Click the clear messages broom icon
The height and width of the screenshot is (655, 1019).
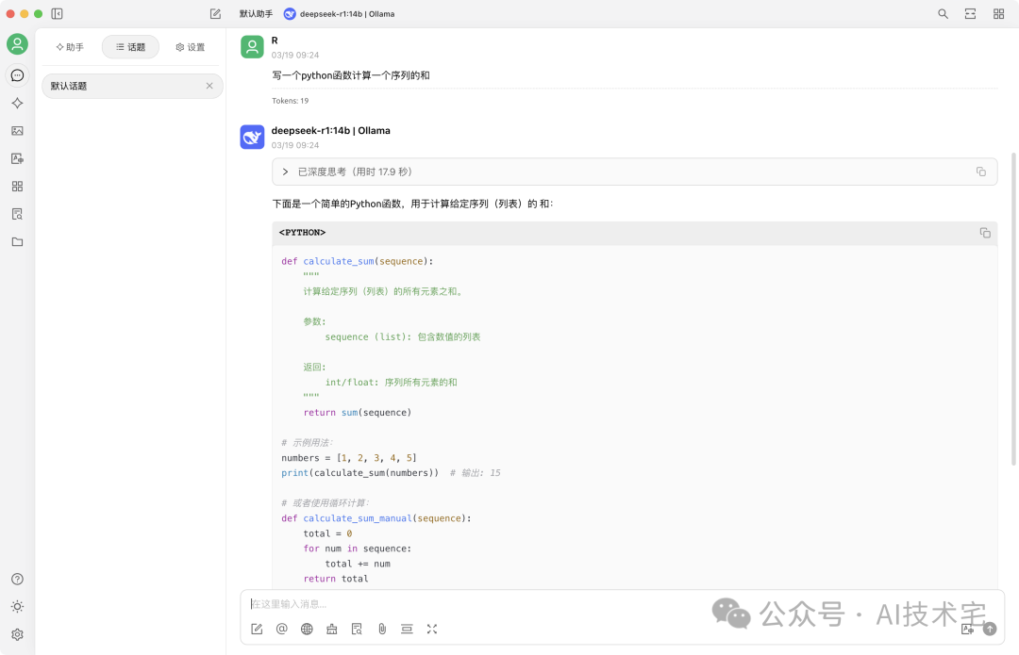pyautogui.click(x=332, y=629)
